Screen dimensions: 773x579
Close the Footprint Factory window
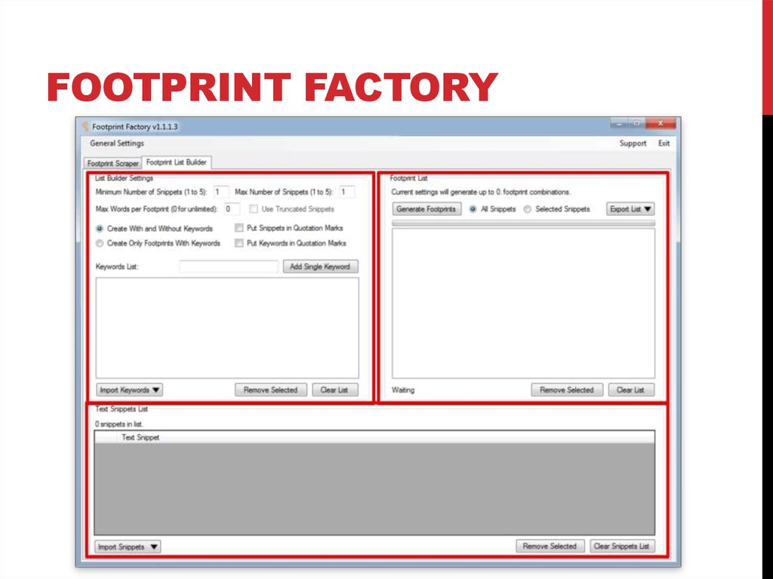[661, 125]
